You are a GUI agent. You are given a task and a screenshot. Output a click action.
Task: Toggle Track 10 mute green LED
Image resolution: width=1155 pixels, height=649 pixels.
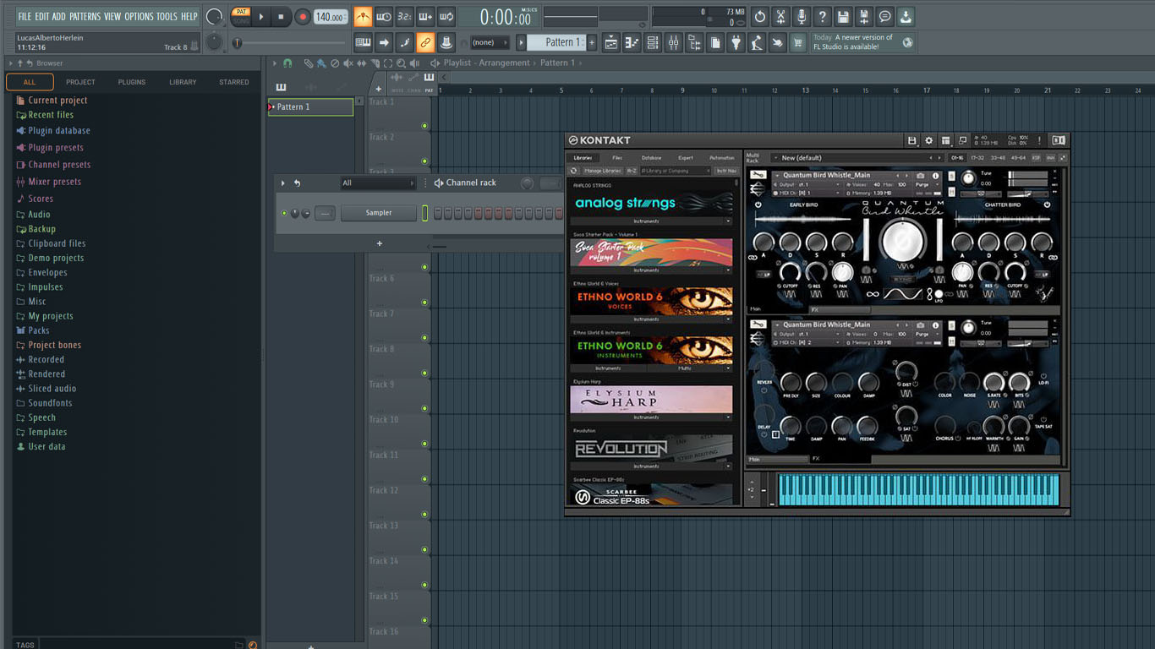tap(424, 444)
